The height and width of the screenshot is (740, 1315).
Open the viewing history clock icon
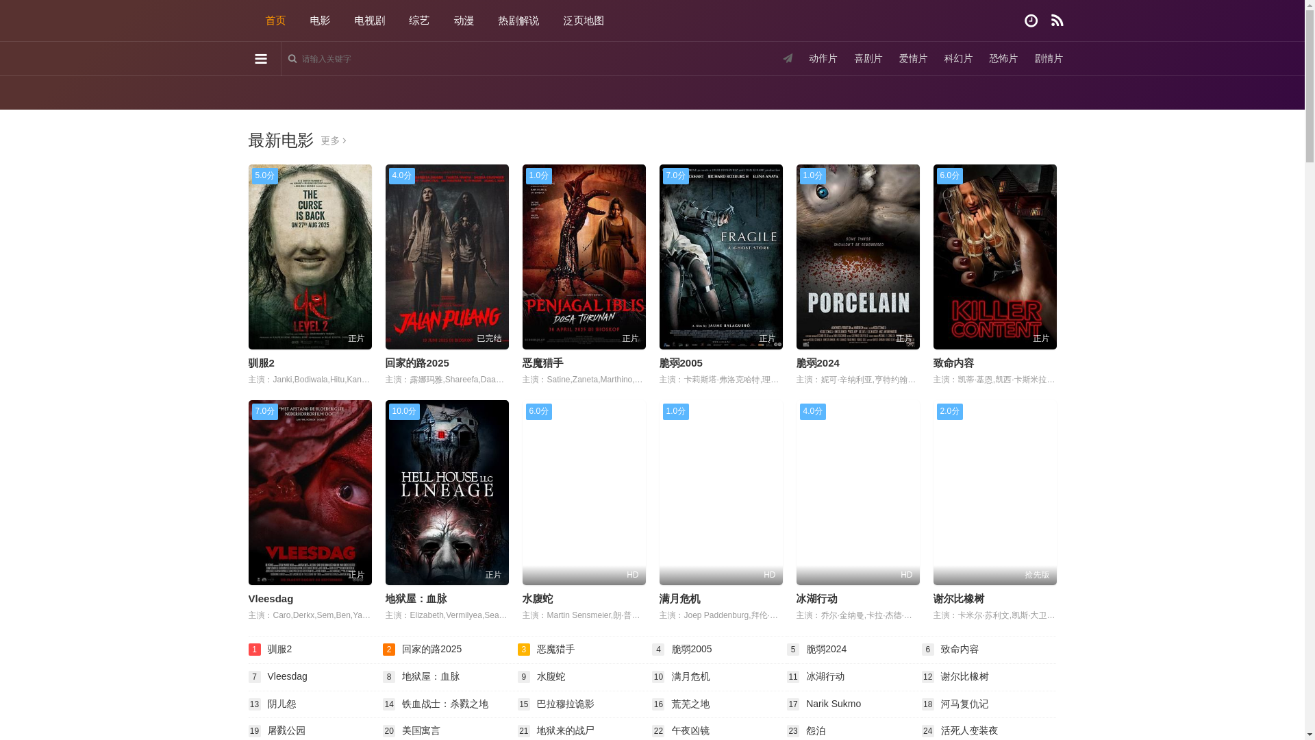point(1031,21)
